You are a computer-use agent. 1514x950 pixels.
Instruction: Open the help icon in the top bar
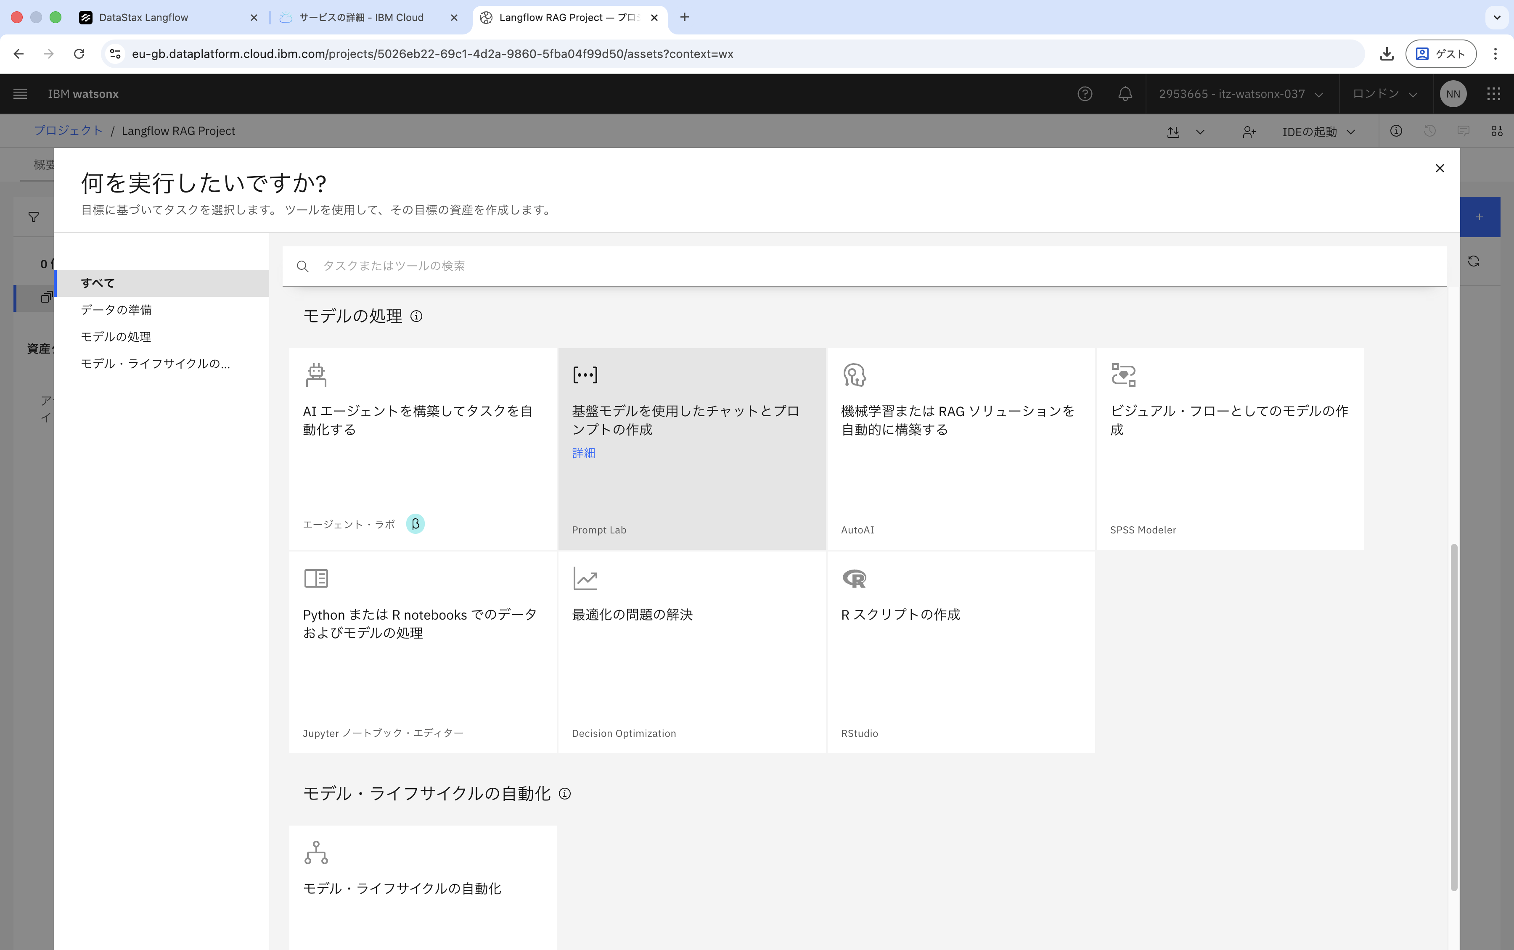1084,94
